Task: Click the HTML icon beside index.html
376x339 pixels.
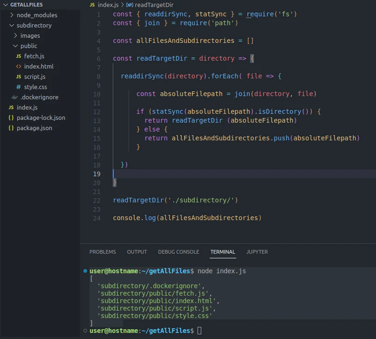Action: tap(19, 67)
